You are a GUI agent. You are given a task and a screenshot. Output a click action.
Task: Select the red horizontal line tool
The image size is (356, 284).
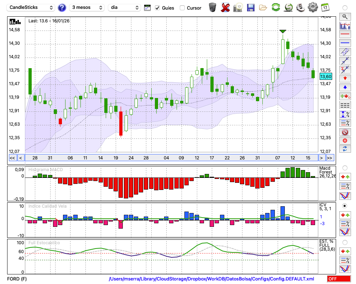tap(345, 34)
